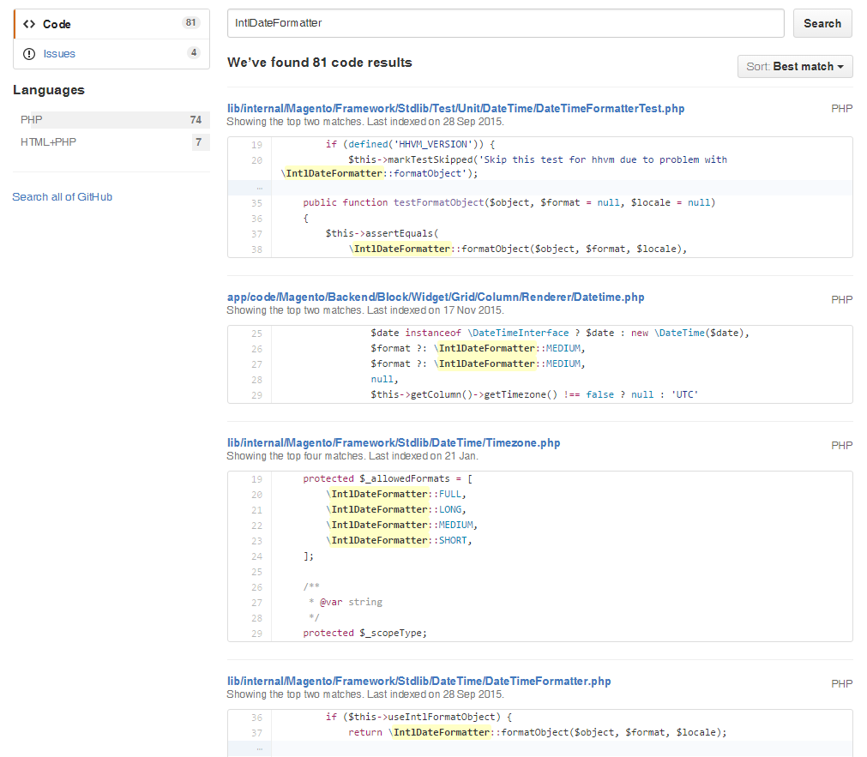This screenshot has width=867, height=757.
Task: Open the DateTime/Timezone.php file link
Action: [394, 443]
